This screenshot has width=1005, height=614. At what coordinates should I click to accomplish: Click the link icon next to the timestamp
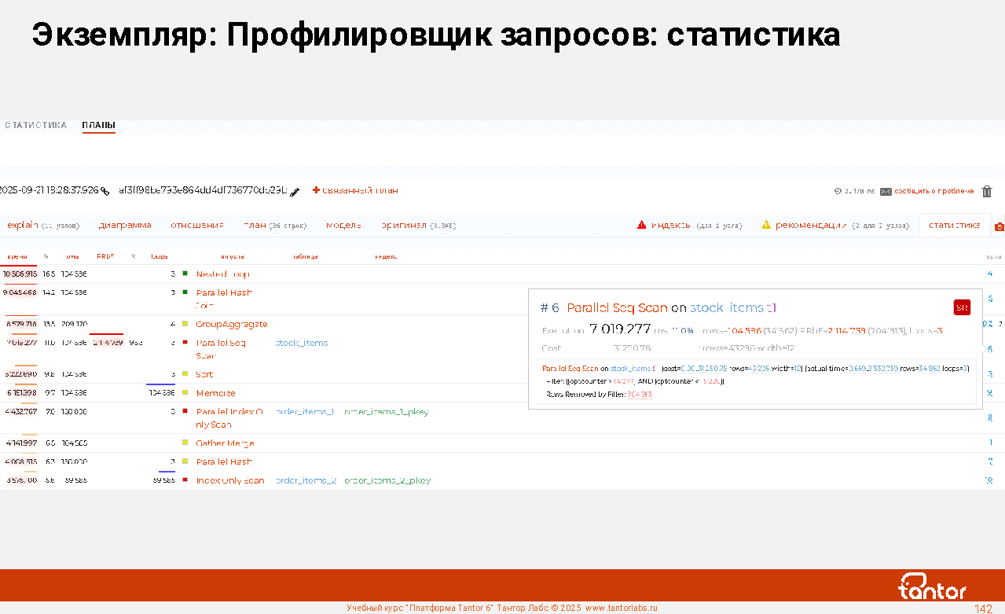(x=105, y=191)
